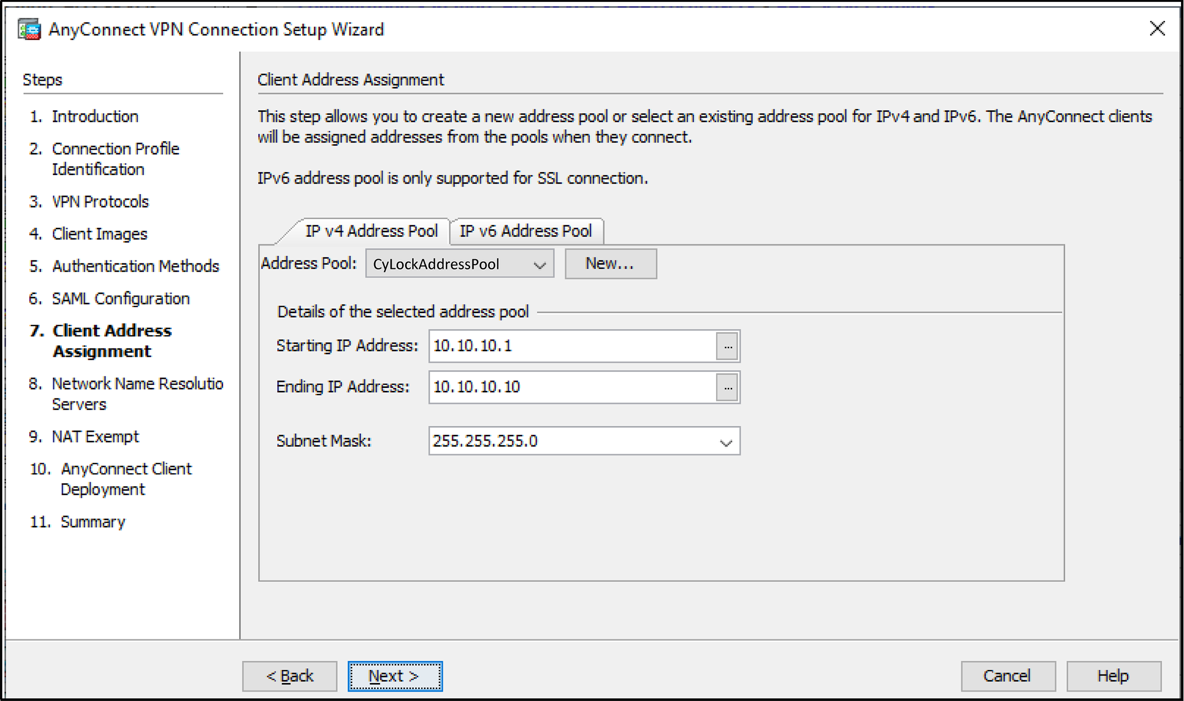Switch to IP v6 Address Pool tab

tap(526, 231)
